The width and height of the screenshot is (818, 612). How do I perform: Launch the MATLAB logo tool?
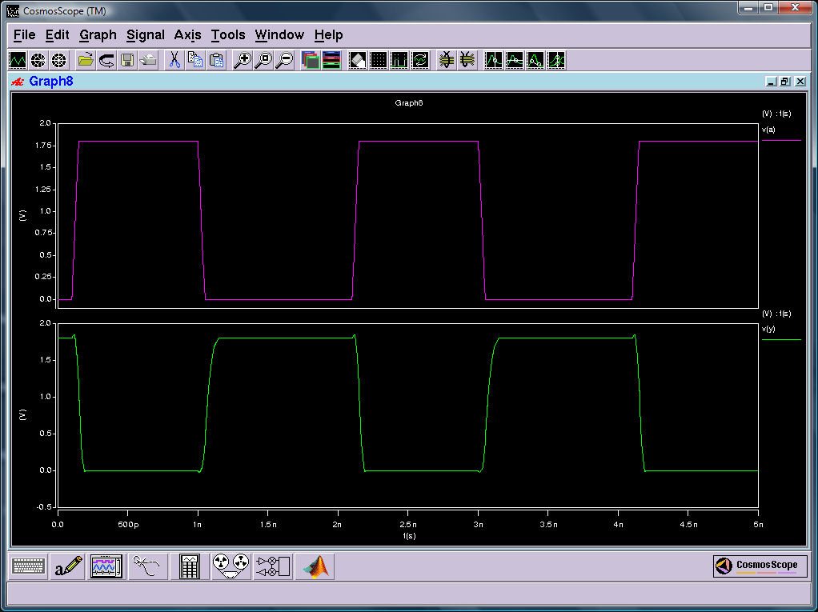315,566
